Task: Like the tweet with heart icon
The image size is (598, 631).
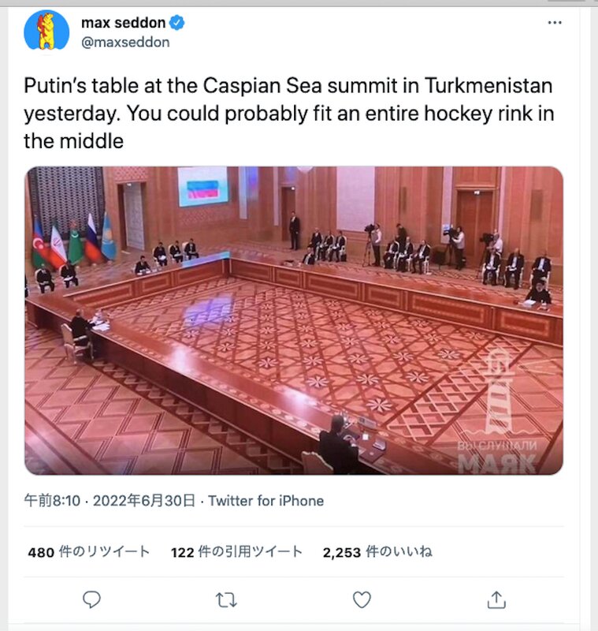Action: coord(362,599)
